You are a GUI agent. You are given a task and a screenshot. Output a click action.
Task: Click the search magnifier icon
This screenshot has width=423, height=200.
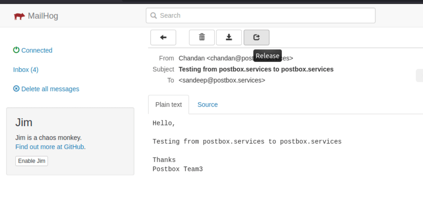(x=153, y=15)
